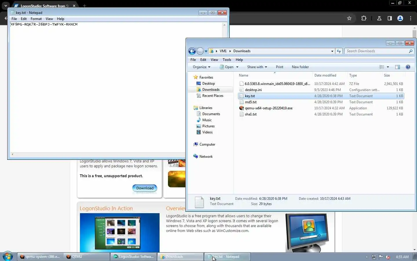Open Notepad Edit menu
Viewport: 417px width, 261px height.
coord(24,19)
